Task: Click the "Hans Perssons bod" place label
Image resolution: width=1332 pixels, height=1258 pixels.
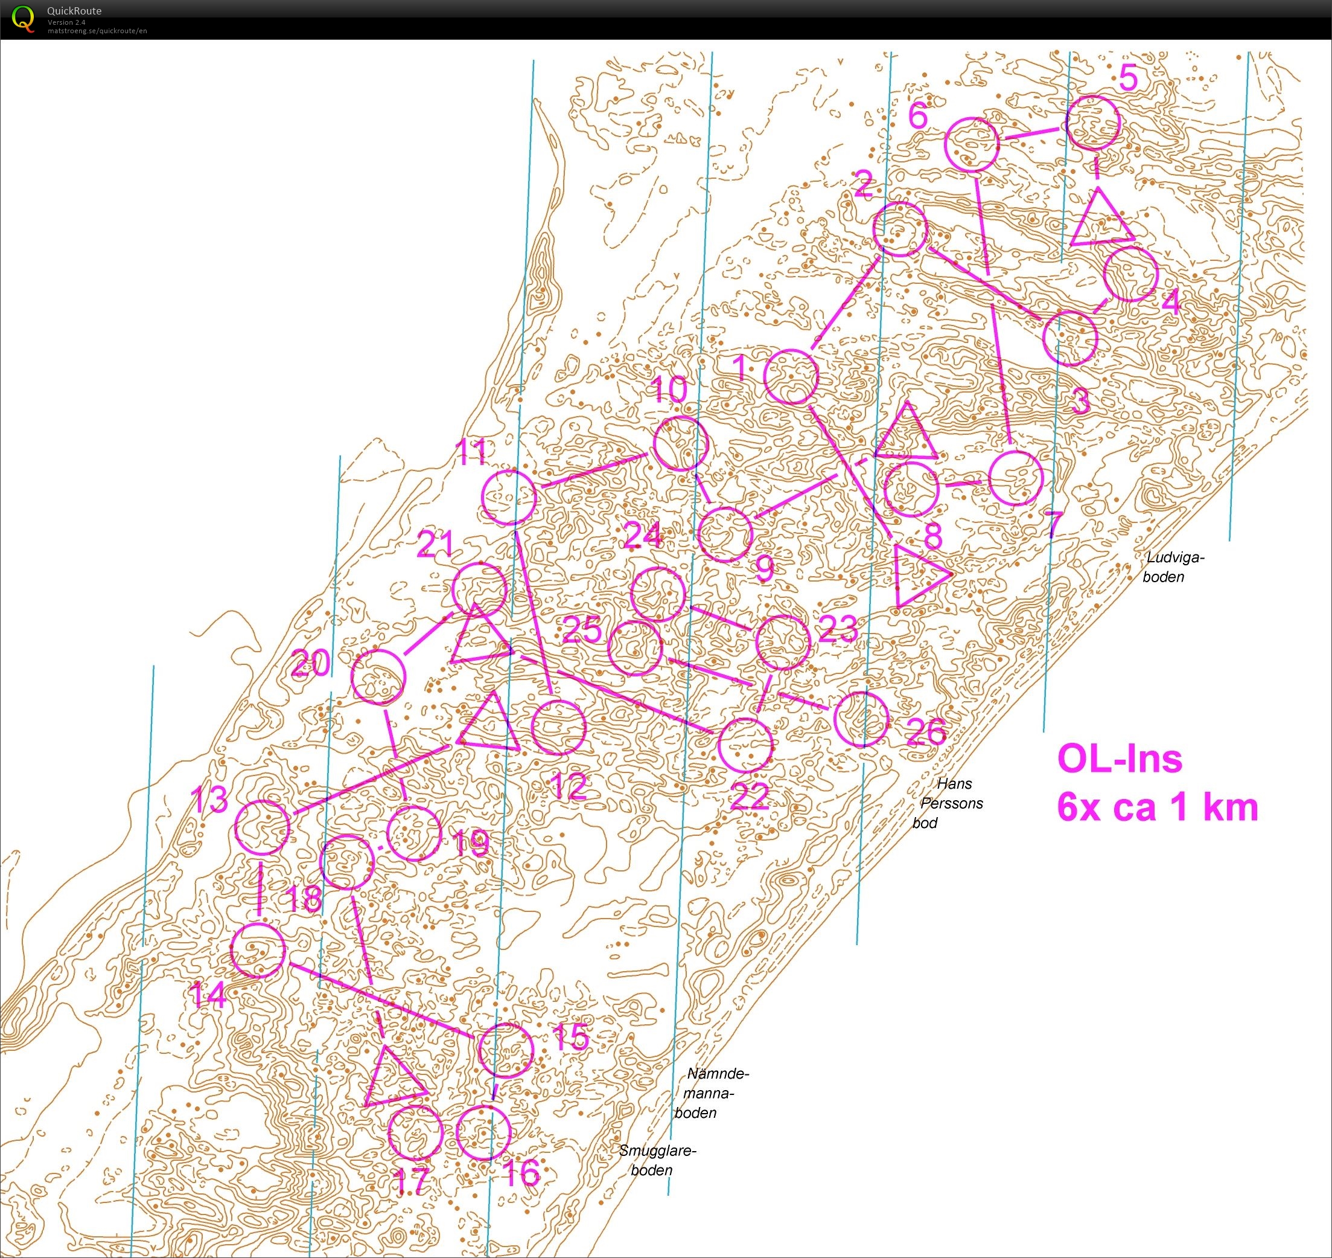Action: pyautogui.click(x=948, y=803)
